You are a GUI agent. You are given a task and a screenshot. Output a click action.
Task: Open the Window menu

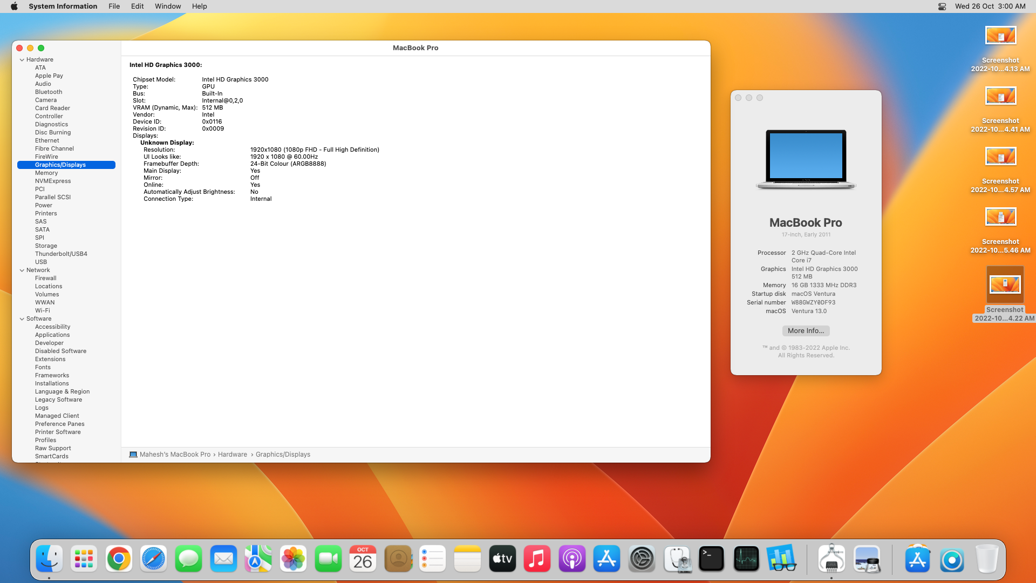click(168, 6)
